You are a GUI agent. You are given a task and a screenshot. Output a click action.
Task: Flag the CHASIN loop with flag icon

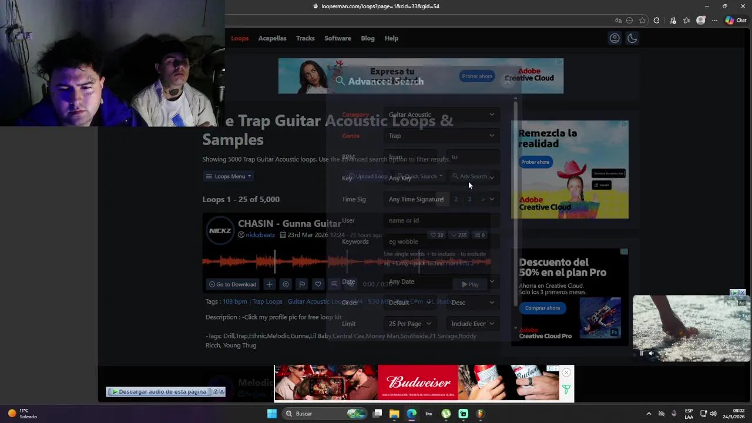302,284
